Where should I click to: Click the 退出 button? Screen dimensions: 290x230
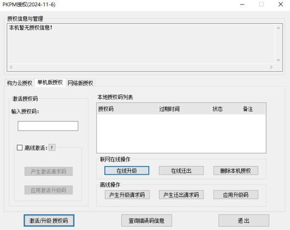coord(244,220)
